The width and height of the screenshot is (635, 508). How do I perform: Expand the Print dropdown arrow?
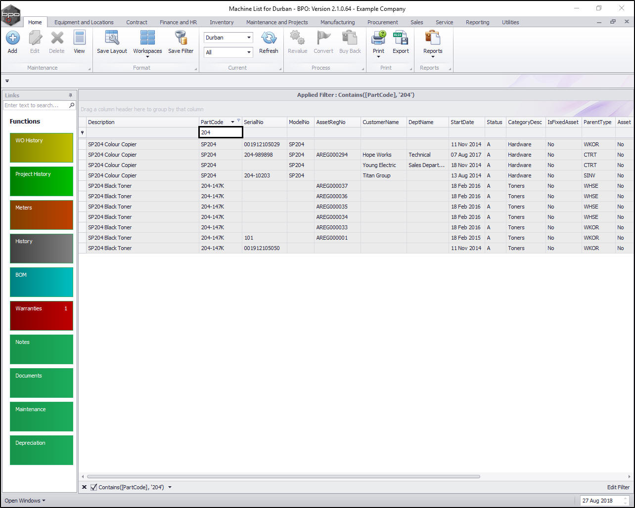tap(378, 57)
